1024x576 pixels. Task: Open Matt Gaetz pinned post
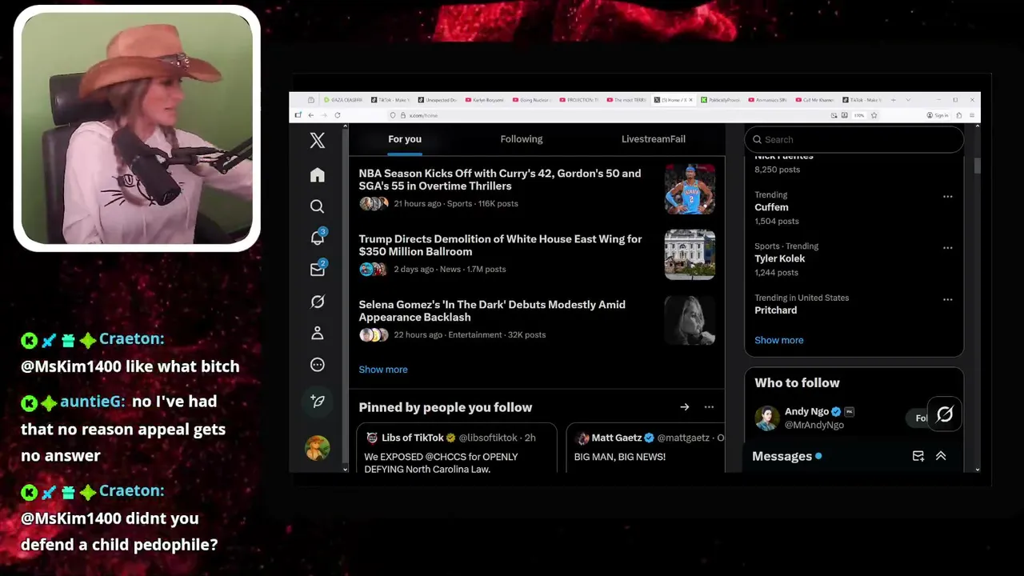[646, 448]
